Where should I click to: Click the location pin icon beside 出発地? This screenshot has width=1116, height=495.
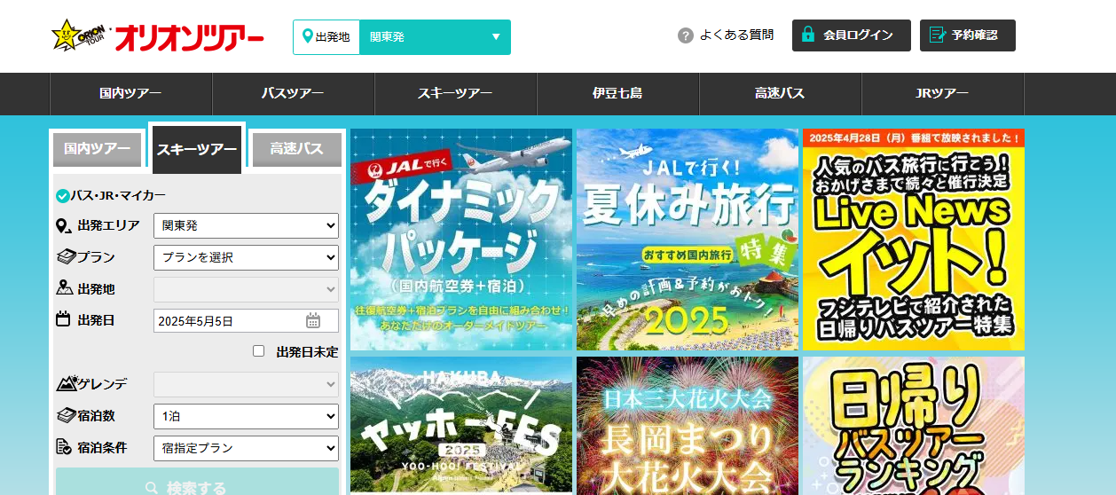(307, 36)
